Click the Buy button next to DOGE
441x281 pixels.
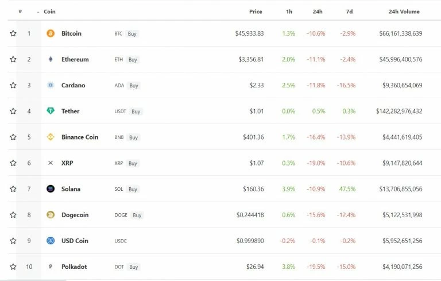(137, 215)
